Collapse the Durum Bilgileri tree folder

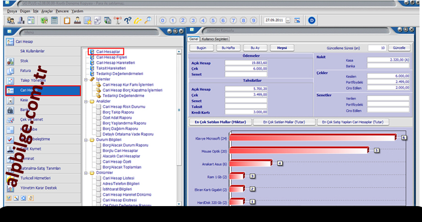[85, 140]
